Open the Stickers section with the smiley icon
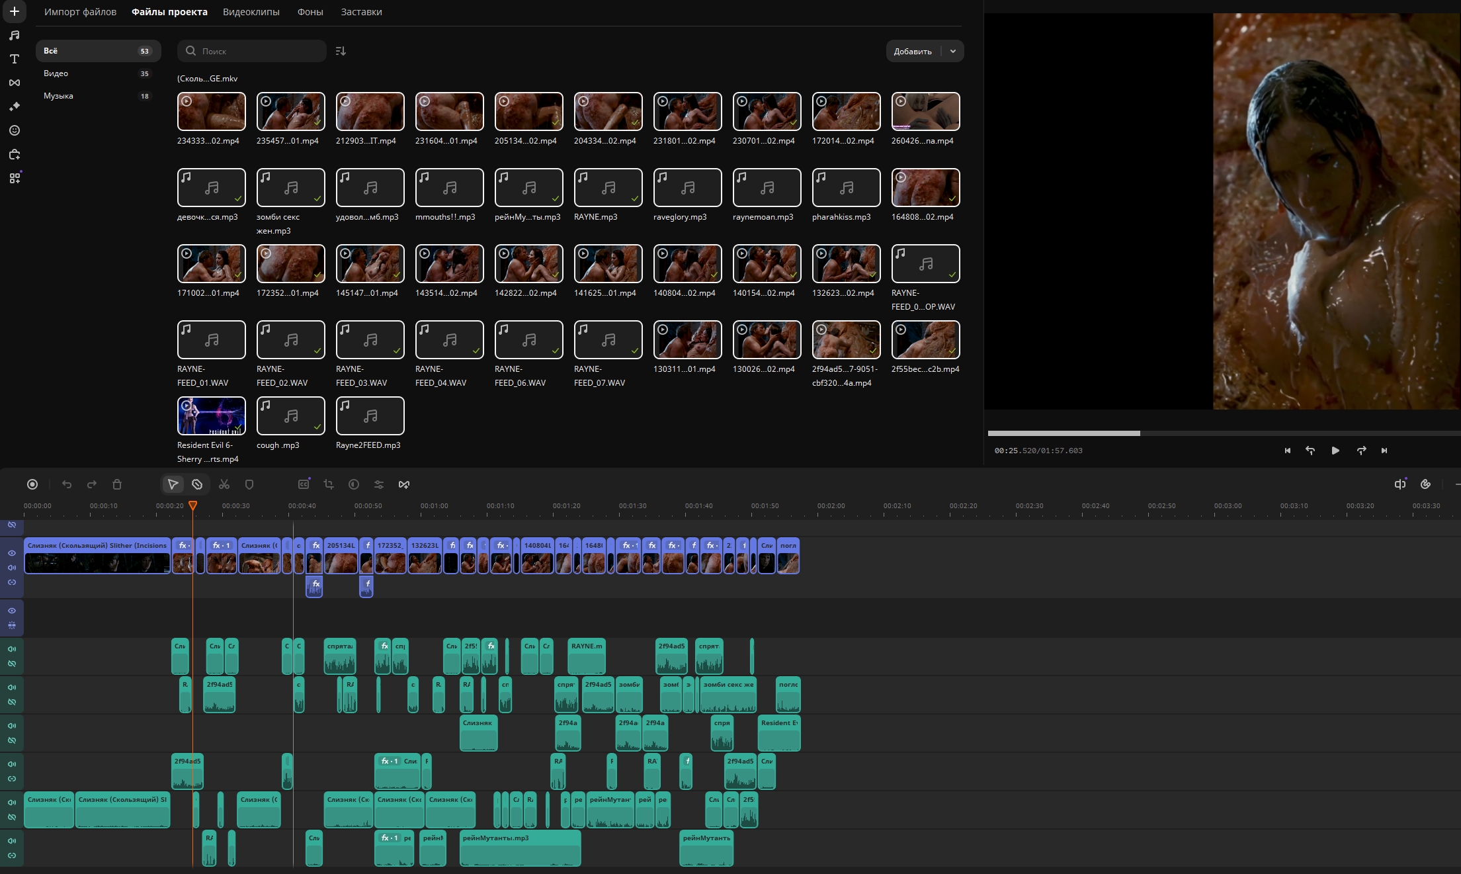 coord(15,130)
